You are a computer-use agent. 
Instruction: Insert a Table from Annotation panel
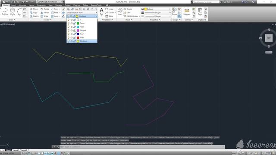tap(109, 16)
